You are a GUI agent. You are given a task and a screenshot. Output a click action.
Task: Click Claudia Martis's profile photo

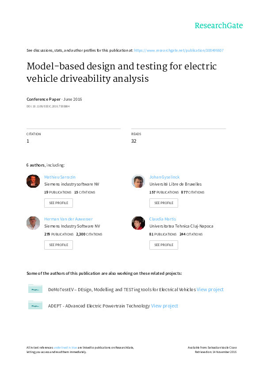tap(138, 223)
